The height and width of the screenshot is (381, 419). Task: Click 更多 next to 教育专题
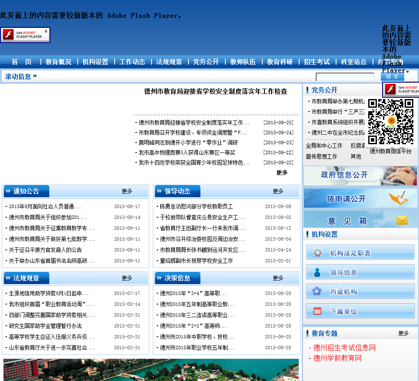coord(403,333)
